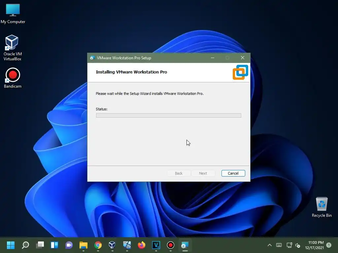Select the VMware installer taskbar icon
Image resolution: width=338 pixels, height=253 pixels.
click(185, 245)
